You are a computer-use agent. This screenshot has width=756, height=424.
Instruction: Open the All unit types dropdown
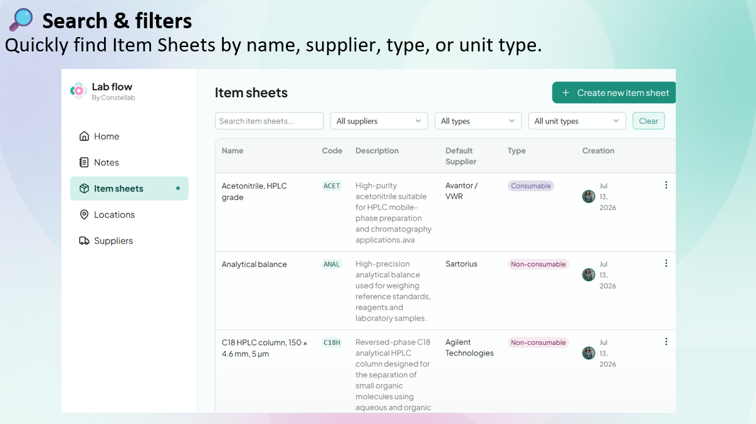[577, 121]
